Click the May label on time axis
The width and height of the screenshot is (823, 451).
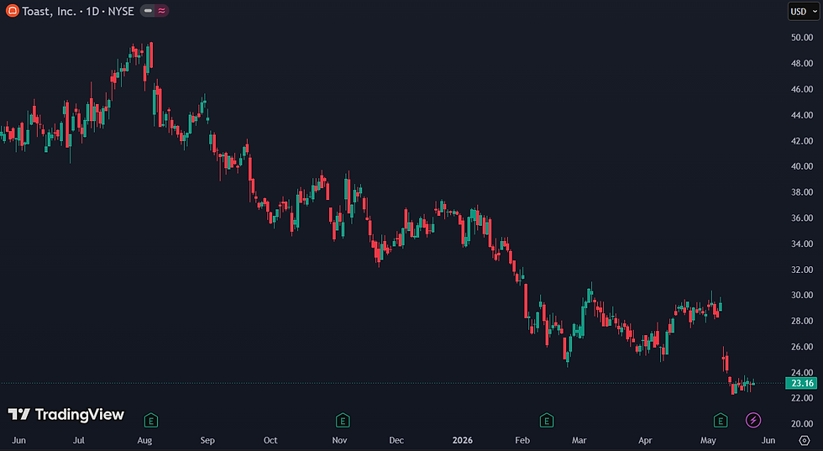coord(708,440)
